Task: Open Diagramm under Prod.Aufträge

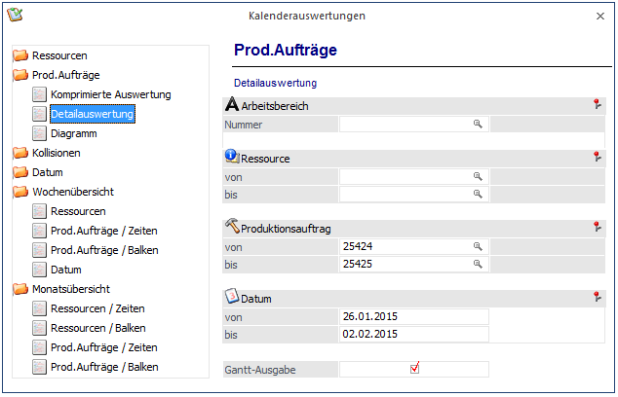Action: [73, 133]
